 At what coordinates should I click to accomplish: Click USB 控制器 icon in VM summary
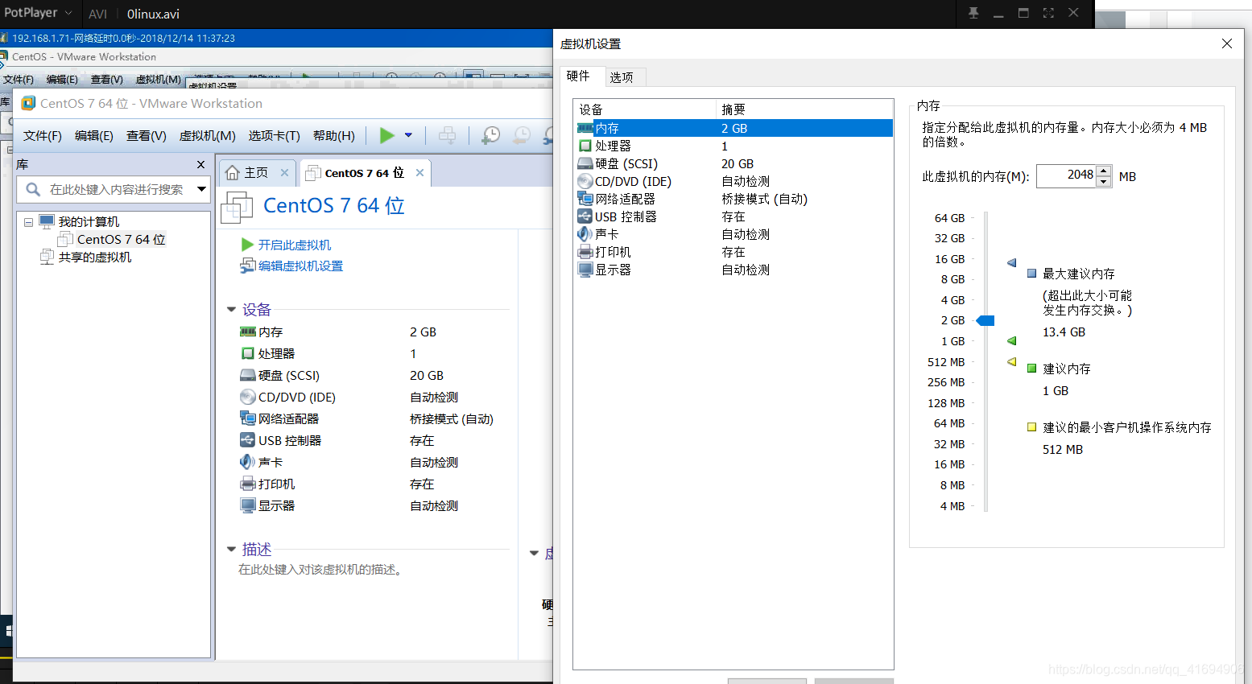[x=247, y=440]
